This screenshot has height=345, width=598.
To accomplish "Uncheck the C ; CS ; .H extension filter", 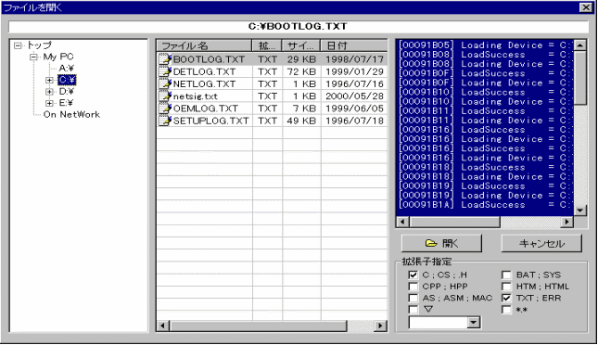I will coord(413,275).
